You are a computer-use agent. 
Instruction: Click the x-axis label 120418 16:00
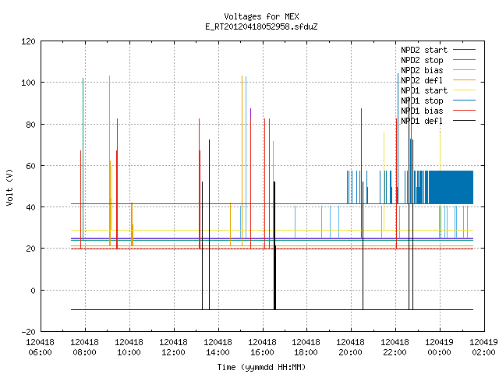(x=262, y=348)
